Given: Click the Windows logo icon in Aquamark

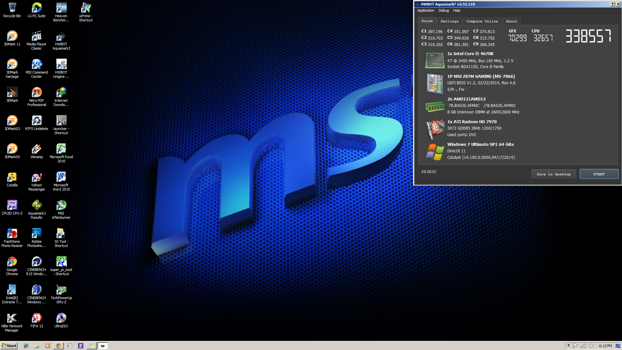Looking at the screenshot, I should click(434, 152).
